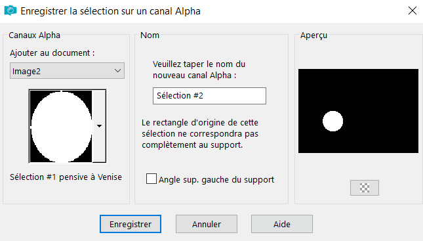
Task: Click the 'Angle sup. gauche du support' label
Action: pyautogui.click(x=216, y=180)
